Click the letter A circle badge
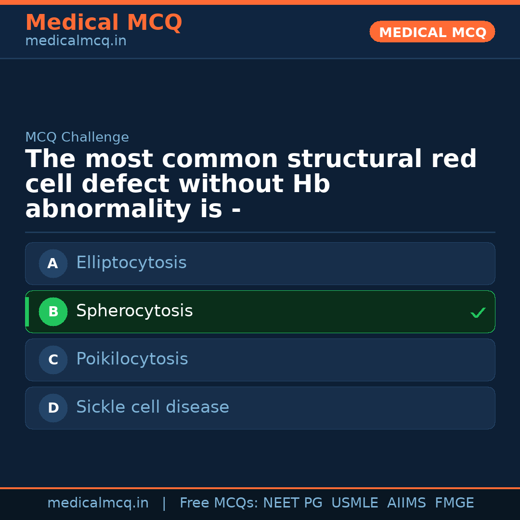This screenshot has width=520, height=520. [x=53, y=263]
